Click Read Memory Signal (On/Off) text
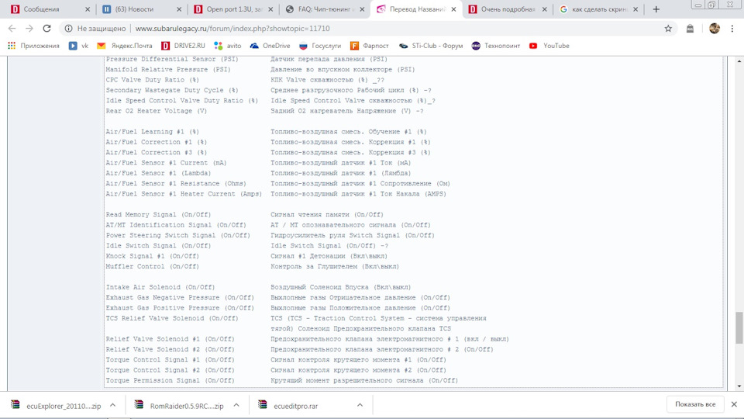744x419 pixels. (x=158, y=215)
